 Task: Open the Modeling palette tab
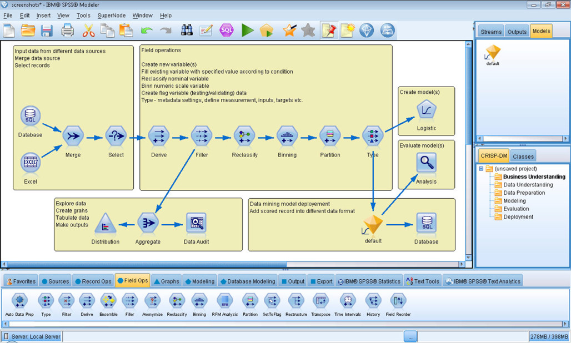200,281
